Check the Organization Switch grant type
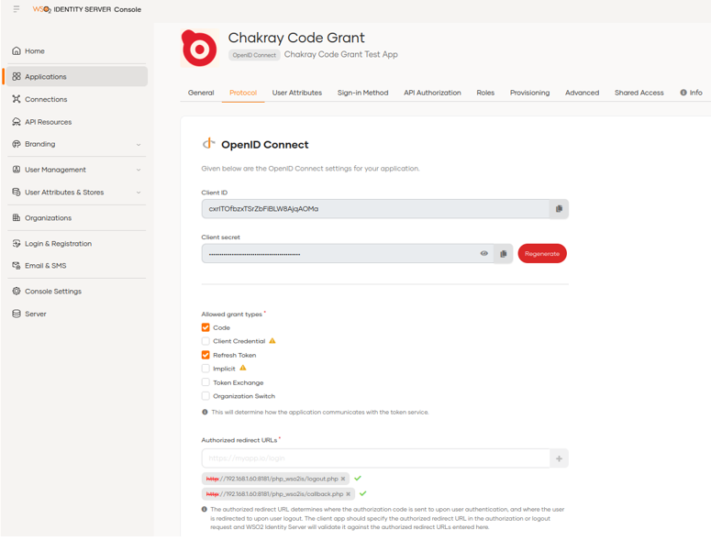Viewport: 711px width, 541px height. click(206, 396)
